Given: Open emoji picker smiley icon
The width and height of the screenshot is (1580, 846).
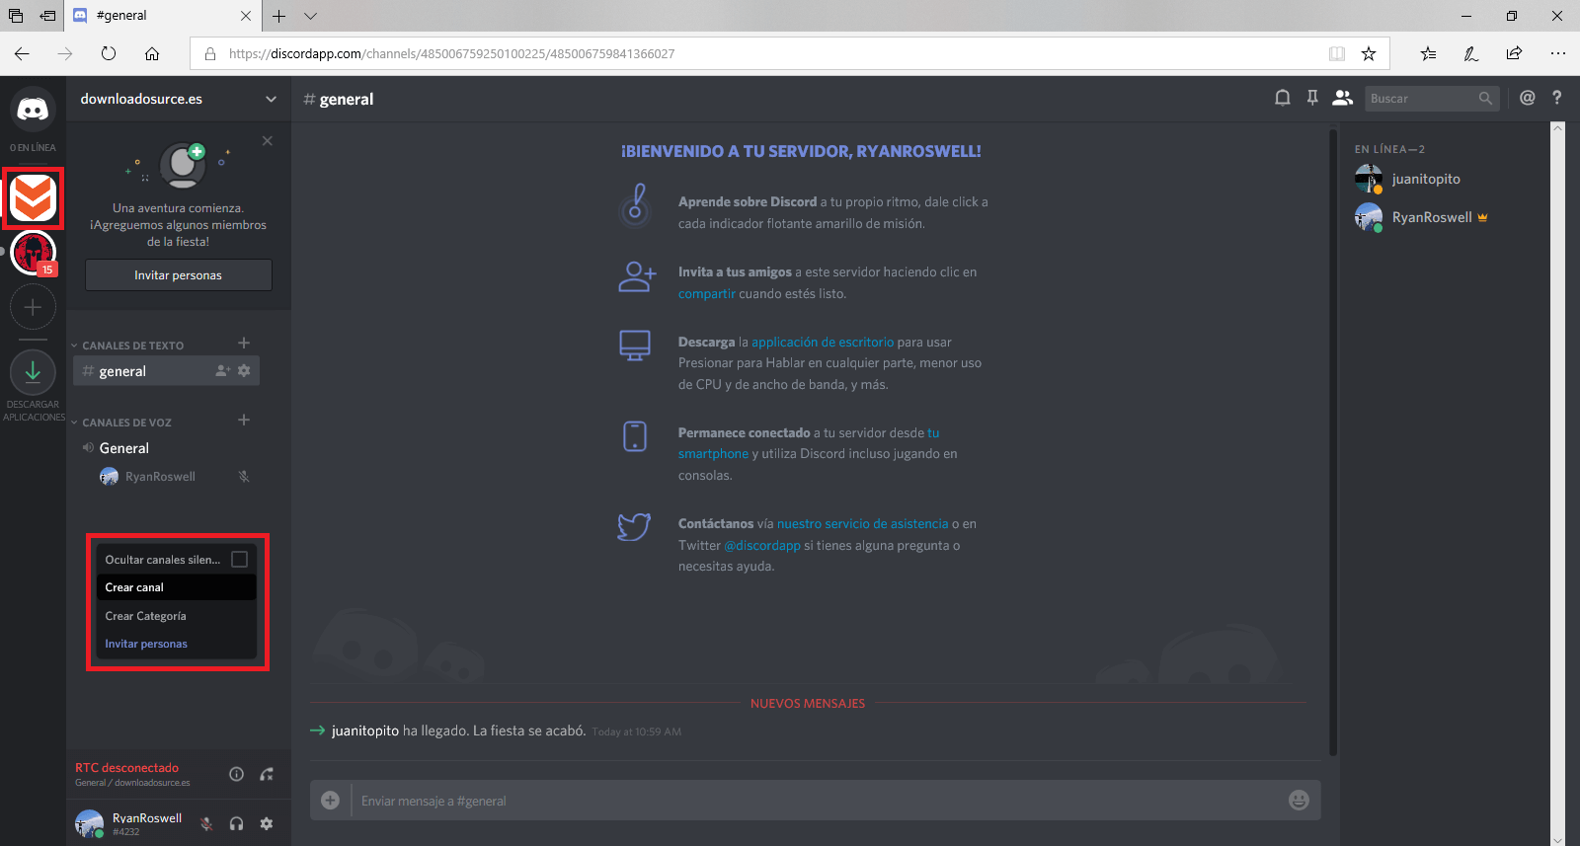Looking at the screenshot, I should point(1299,801).
